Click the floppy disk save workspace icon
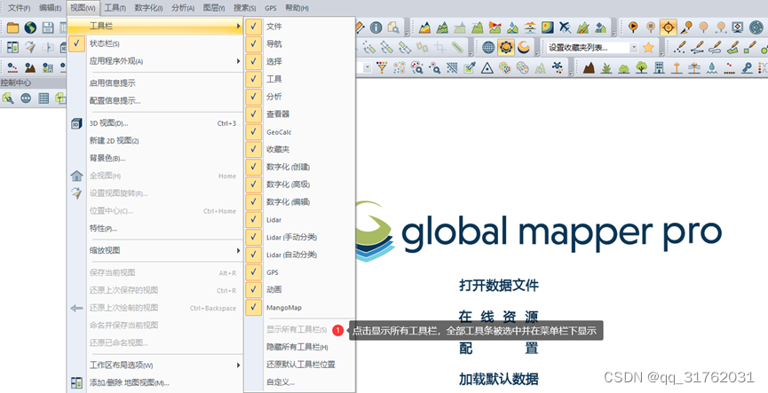768x393 pixels. point(48,28)
